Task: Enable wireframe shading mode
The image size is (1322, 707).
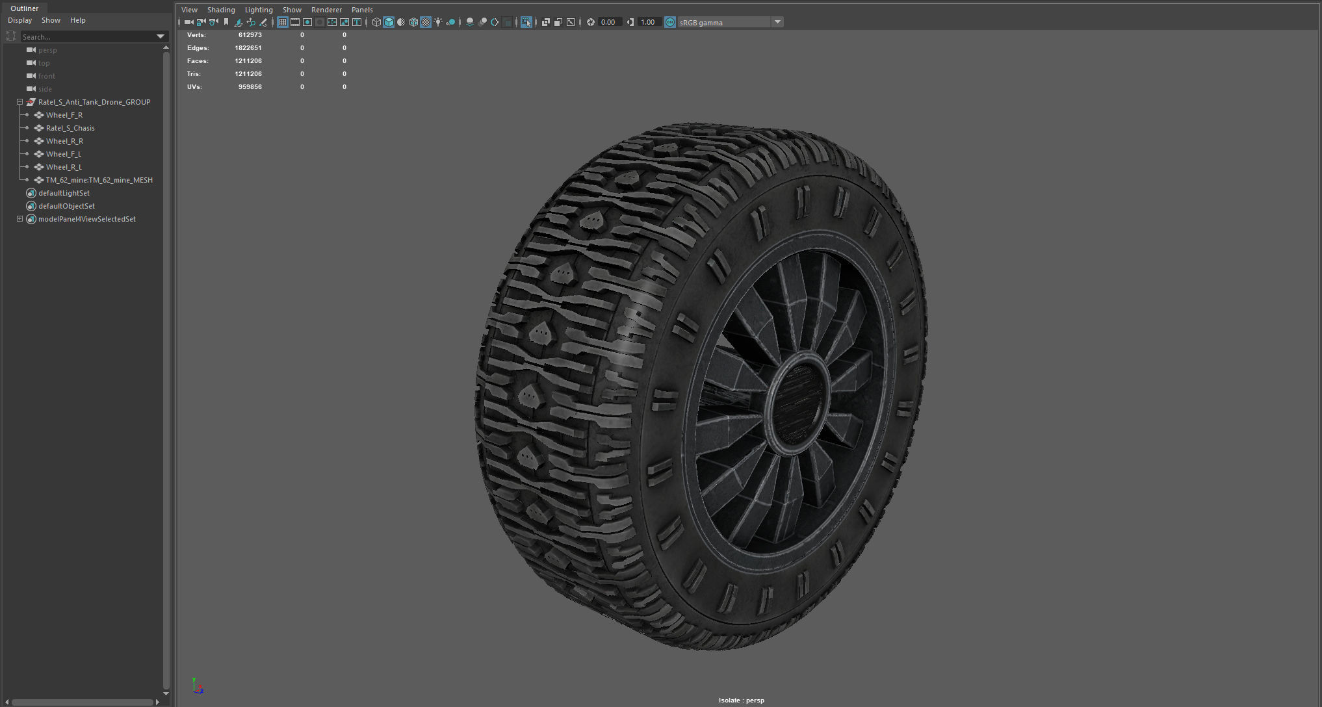Action: [x=376, y=22]
